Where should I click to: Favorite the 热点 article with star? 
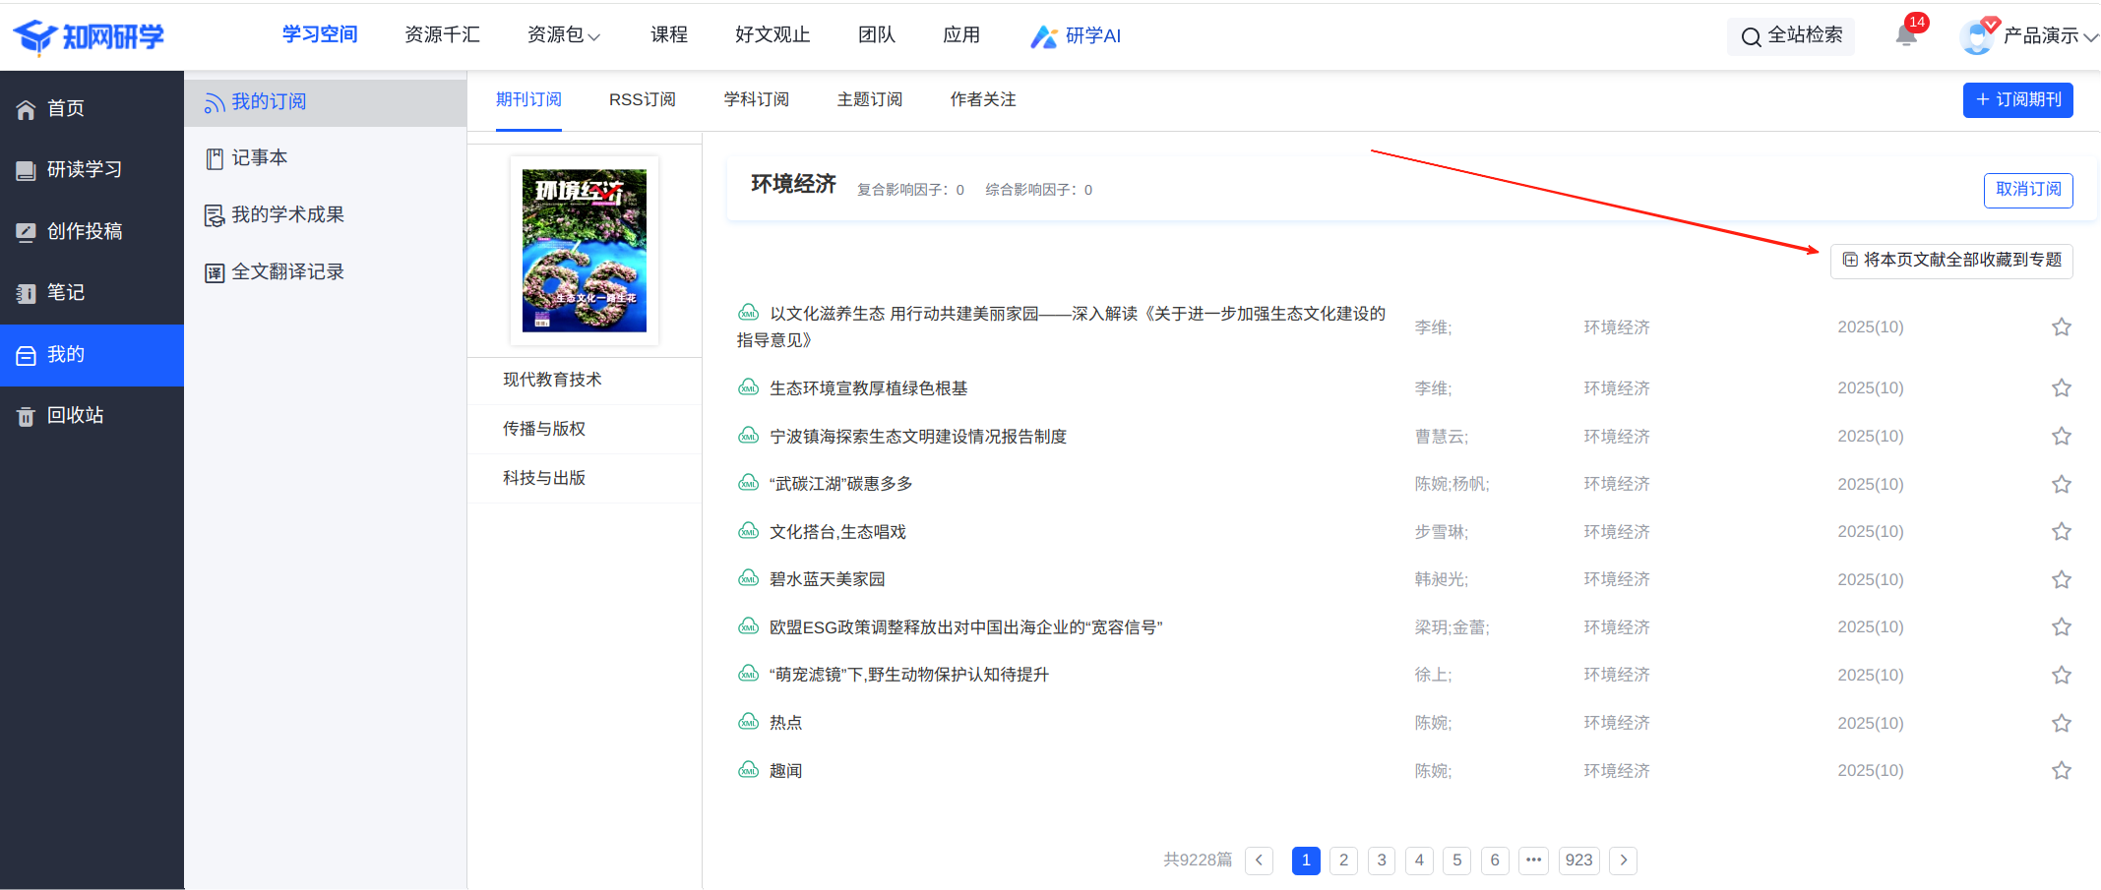(2061, 723)
